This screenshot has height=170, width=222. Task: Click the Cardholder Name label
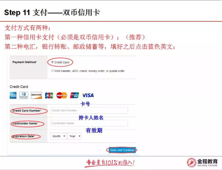pyautogui.click(x=25, y=124)
